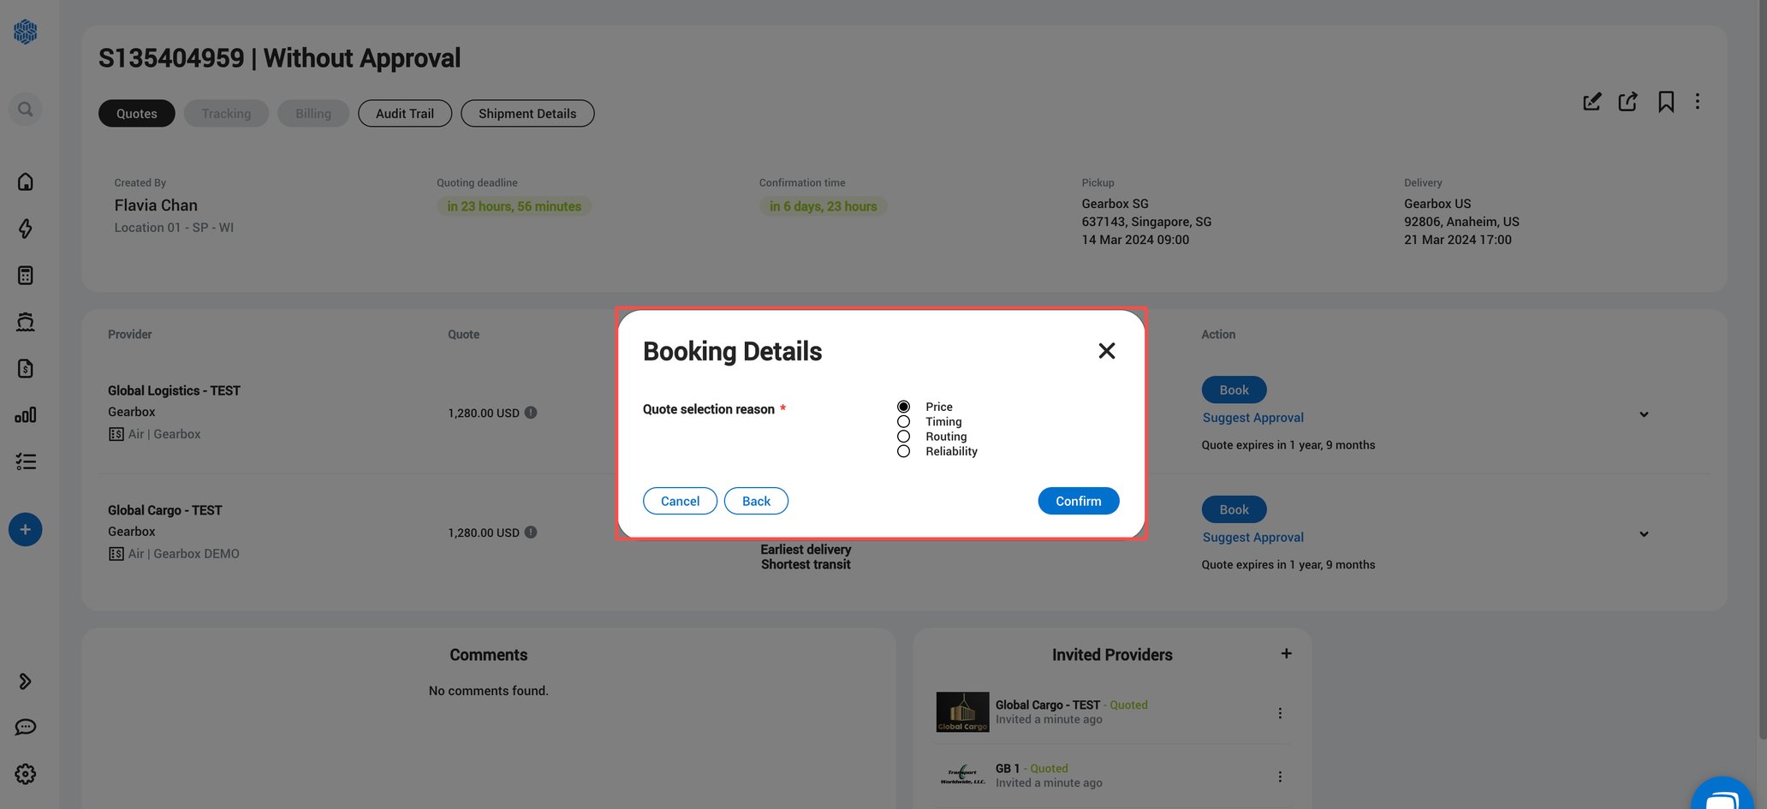Screen dimensions: 1767x809
Task: Select Price as quote selection reason
Action: (x=903, y=406)
